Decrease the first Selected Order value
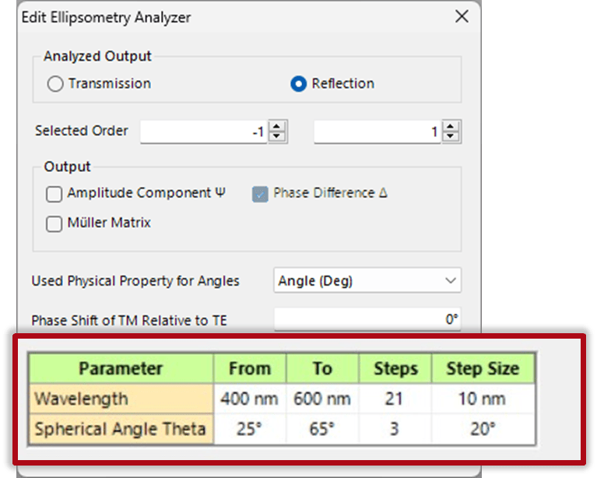Image resolution: width=597 pixels, height=478 pixels. [x=278, y=137]
